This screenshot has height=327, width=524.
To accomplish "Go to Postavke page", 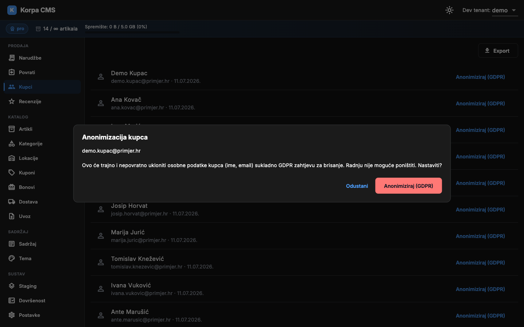I will click(42, 315).
